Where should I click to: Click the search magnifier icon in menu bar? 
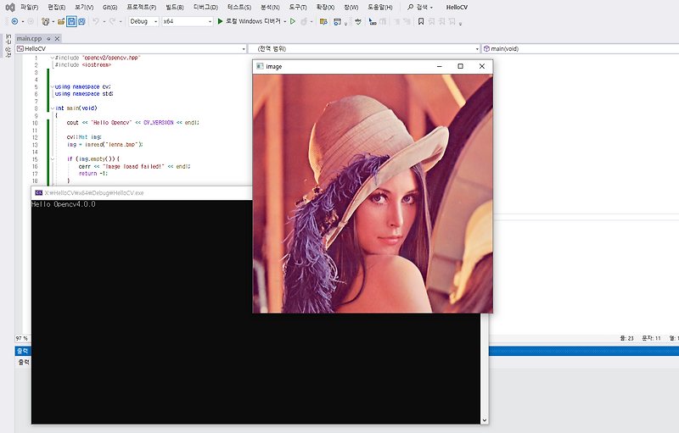tap(411, 7)
